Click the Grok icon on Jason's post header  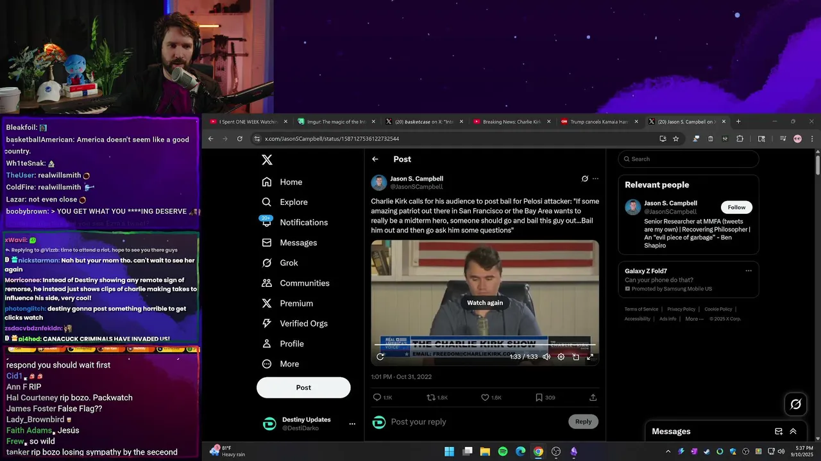584,179
